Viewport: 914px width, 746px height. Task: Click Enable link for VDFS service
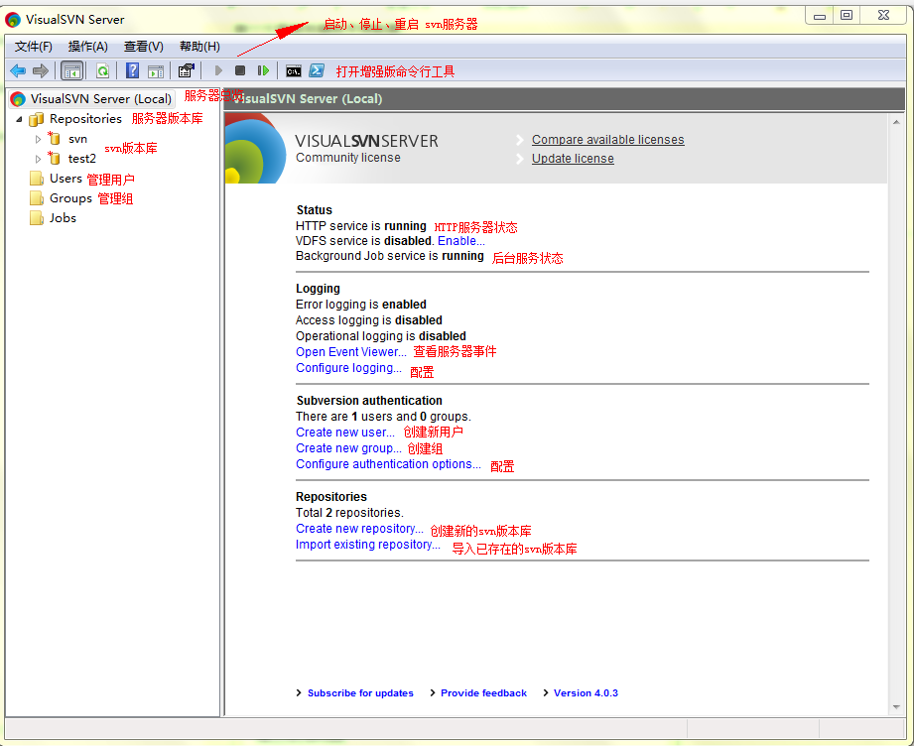[x=461, y=241]
